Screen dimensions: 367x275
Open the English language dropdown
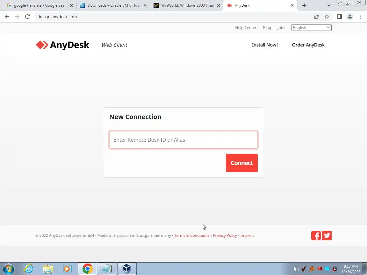point(311,28)
